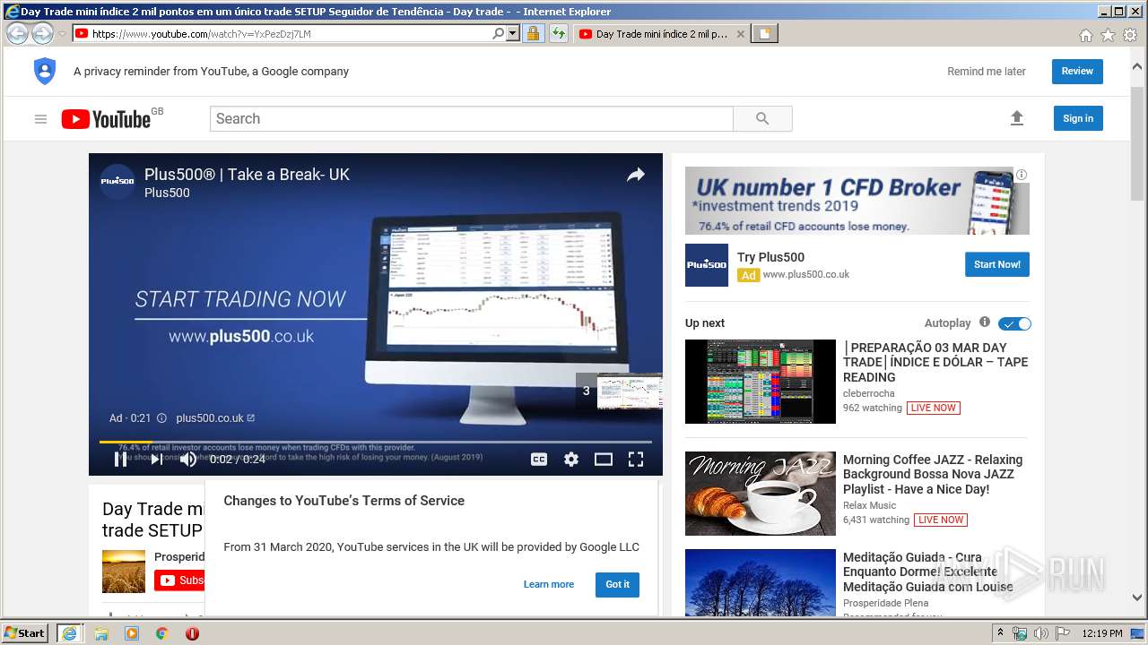Open Internet Explorer on the taskbar
The width and height of the screenshot is (1148, 645).
pos(70,633)
